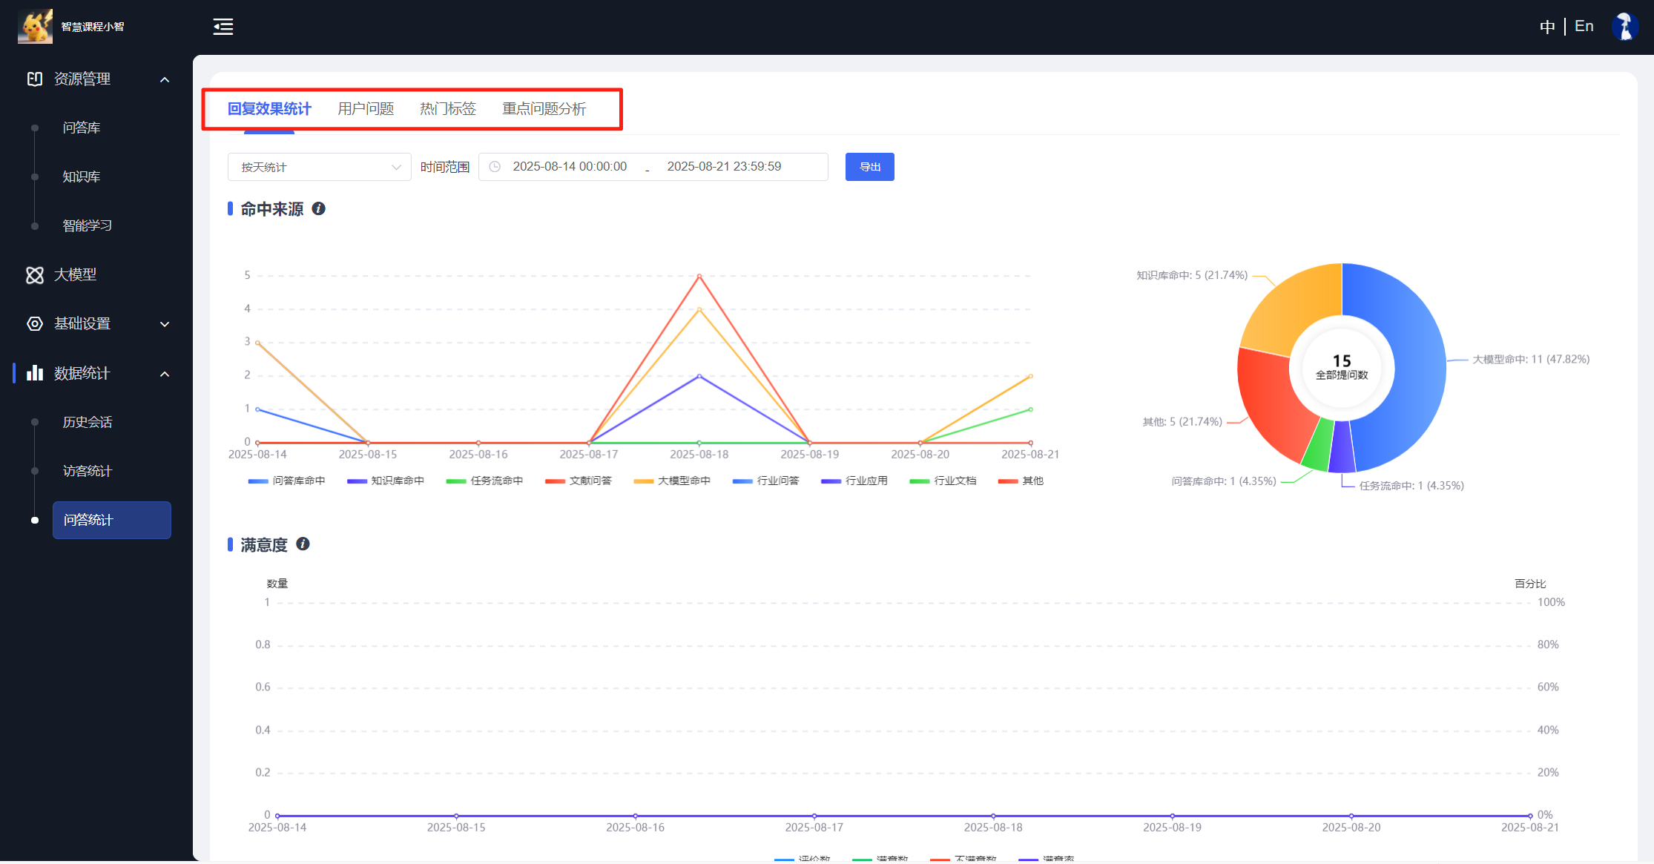The image size is (1654, 864).
Task: Click the donut label 其他: 5 (21.74%)
Action: [1182, 422]
